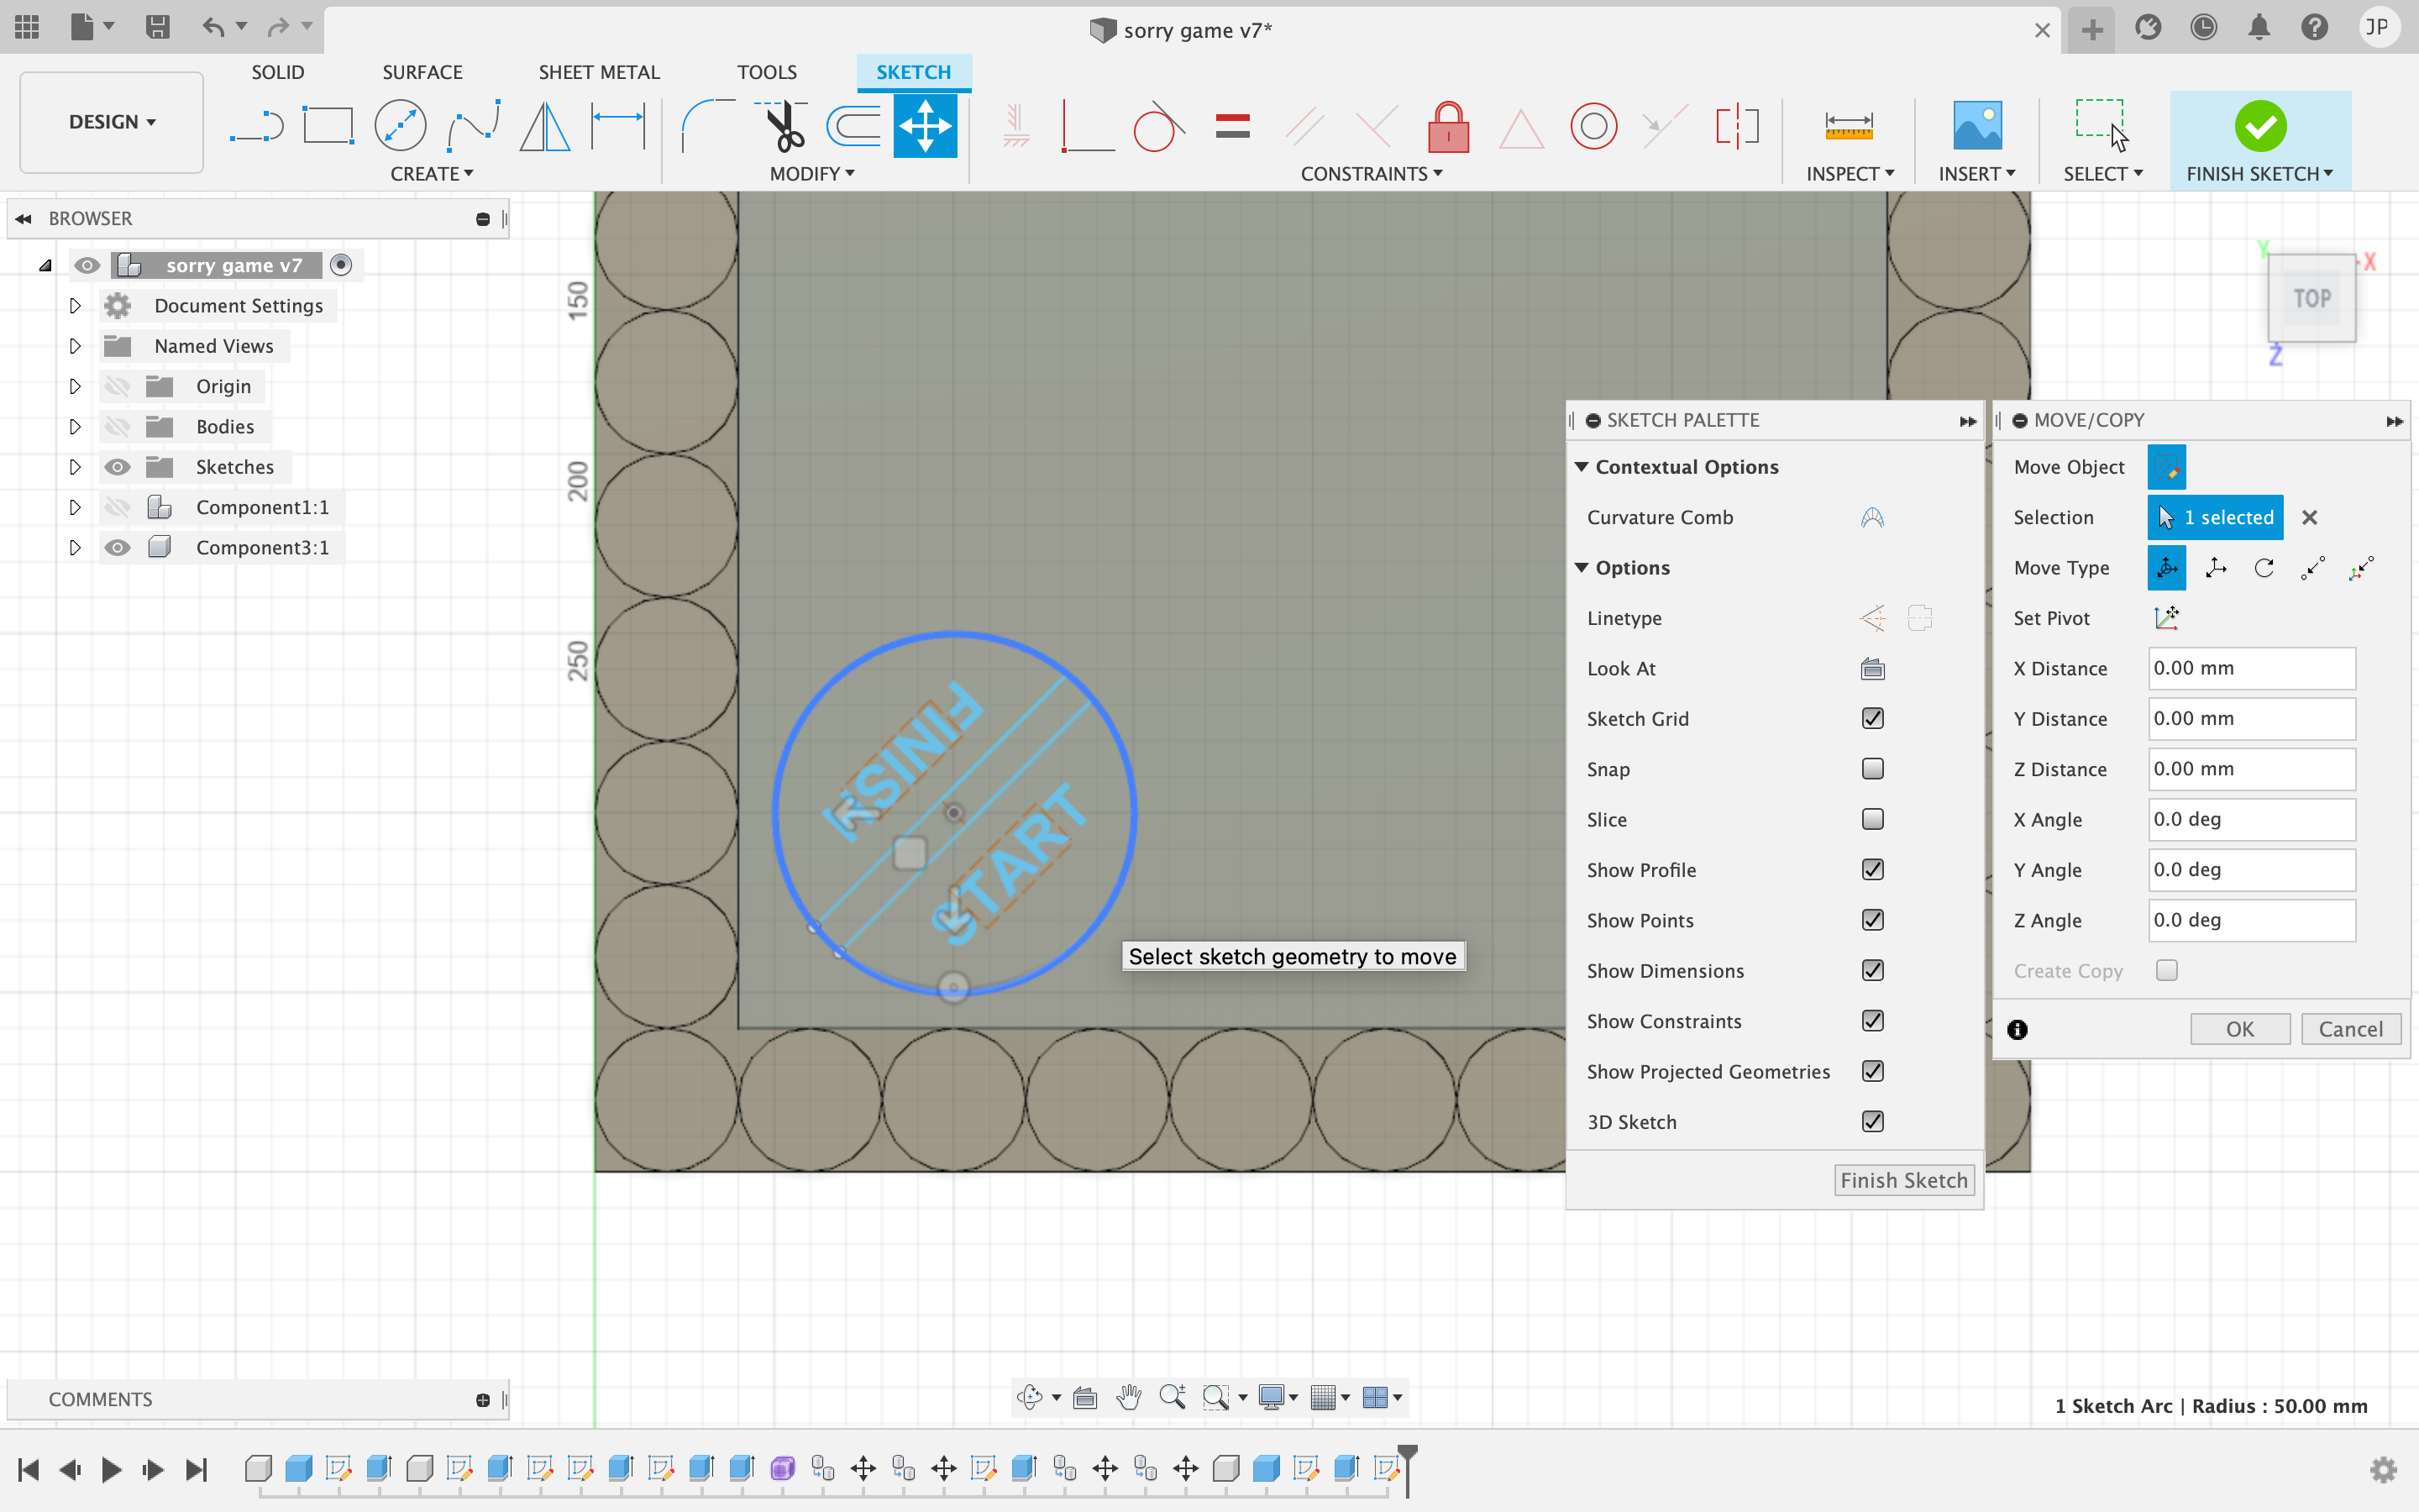Expand Component1:1 in browser tree

tap(75, 507)
